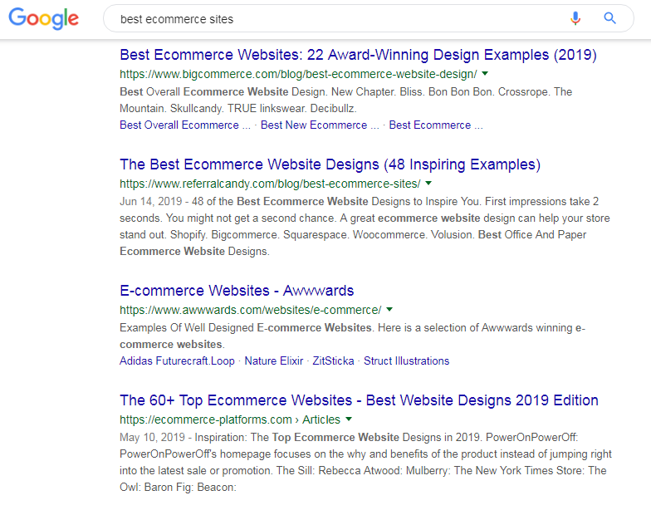Screen dimensions: 651x515
Task: Open 'The Best Ecommerce Website Designs (48 Inspiring Examples)'
Action: pyautogui.click(x=330, y=164)
